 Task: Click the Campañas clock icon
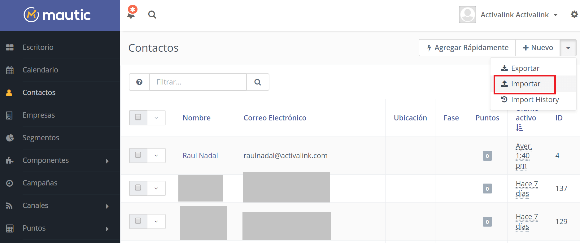click(10, 183)
